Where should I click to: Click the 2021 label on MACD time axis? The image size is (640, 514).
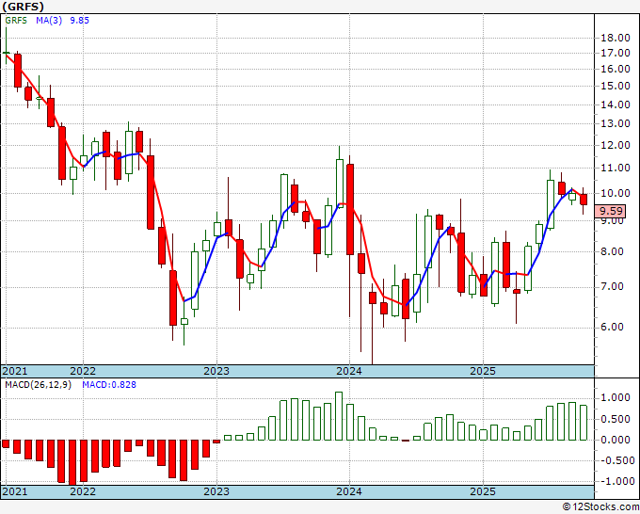15,491
